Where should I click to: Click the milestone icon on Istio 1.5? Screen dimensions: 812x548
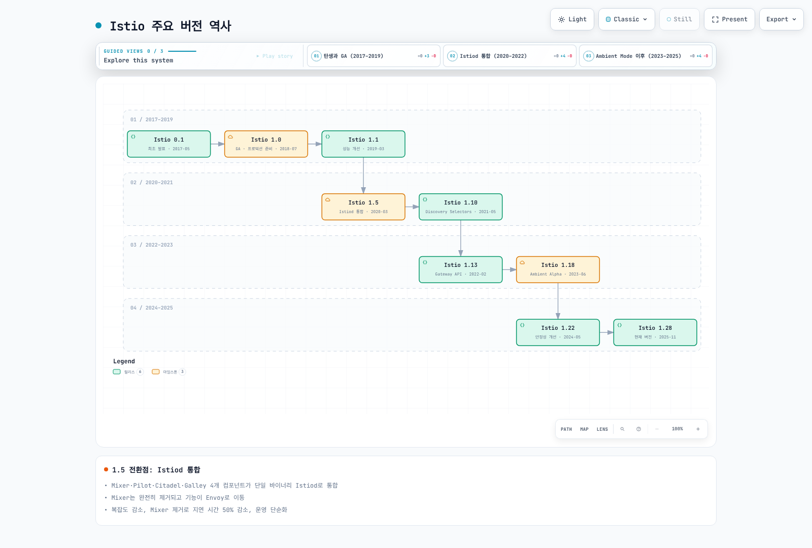[328, 199]
